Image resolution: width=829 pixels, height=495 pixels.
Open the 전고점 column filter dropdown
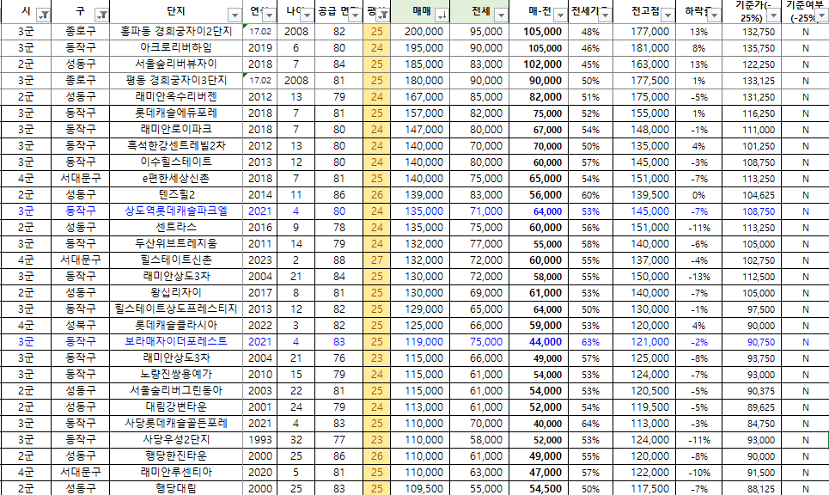click(667, 15)
